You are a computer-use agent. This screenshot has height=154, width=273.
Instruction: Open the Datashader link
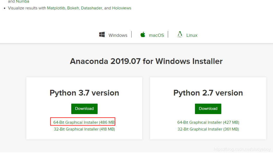92,8
